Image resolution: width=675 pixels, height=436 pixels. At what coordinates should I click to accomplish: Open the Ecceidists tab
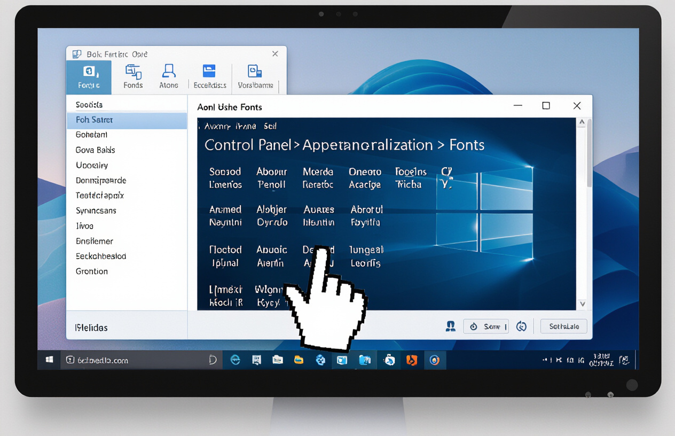coord(209,77)
